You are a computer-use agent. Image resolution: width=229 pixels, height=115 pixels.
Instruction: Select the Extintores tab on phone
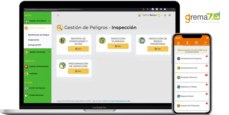click(x=187, y=43)
